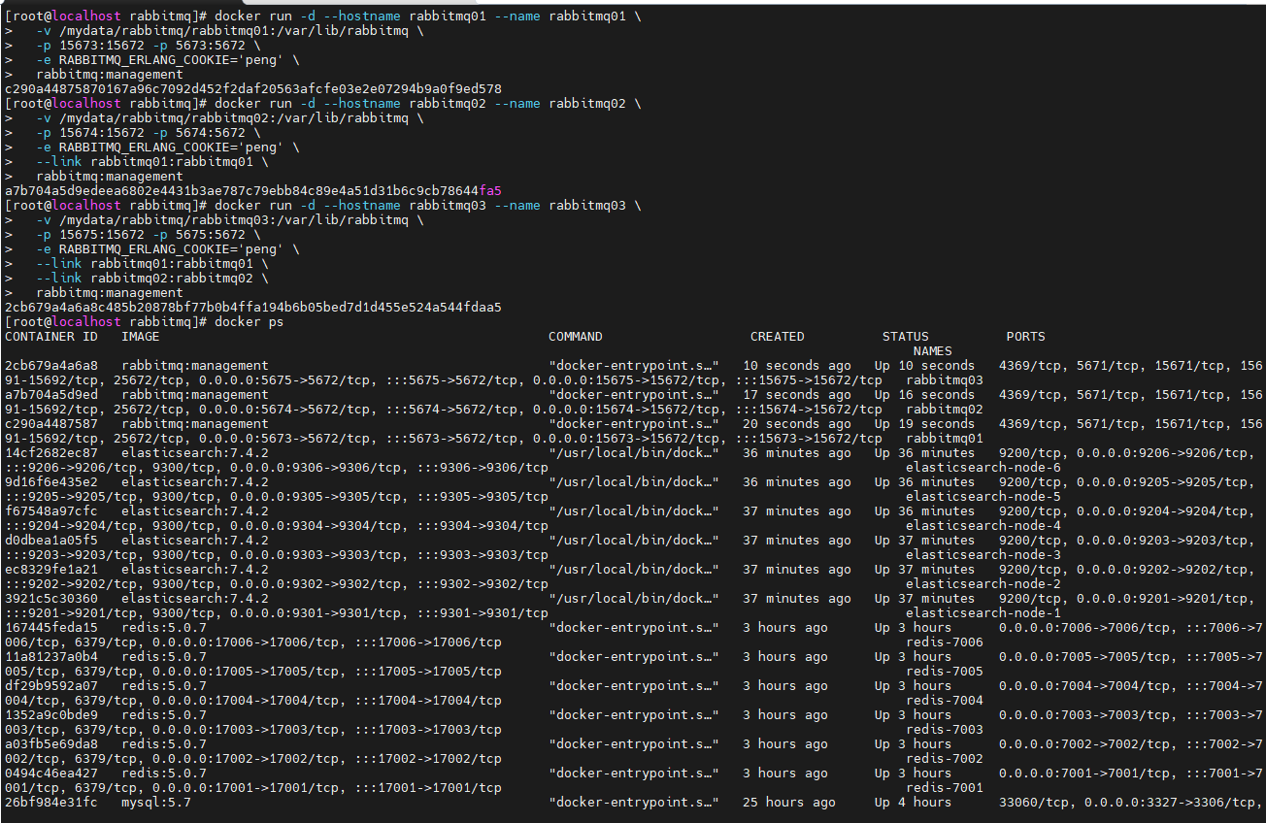The width and height of the screenshot is (1266, 823).
Task: Click the 'docker ps' command text
Action: click(250, 322)
